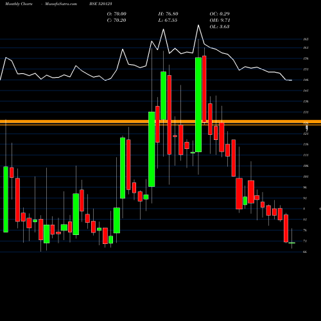Click the 96 price axis label

point(306,187)
